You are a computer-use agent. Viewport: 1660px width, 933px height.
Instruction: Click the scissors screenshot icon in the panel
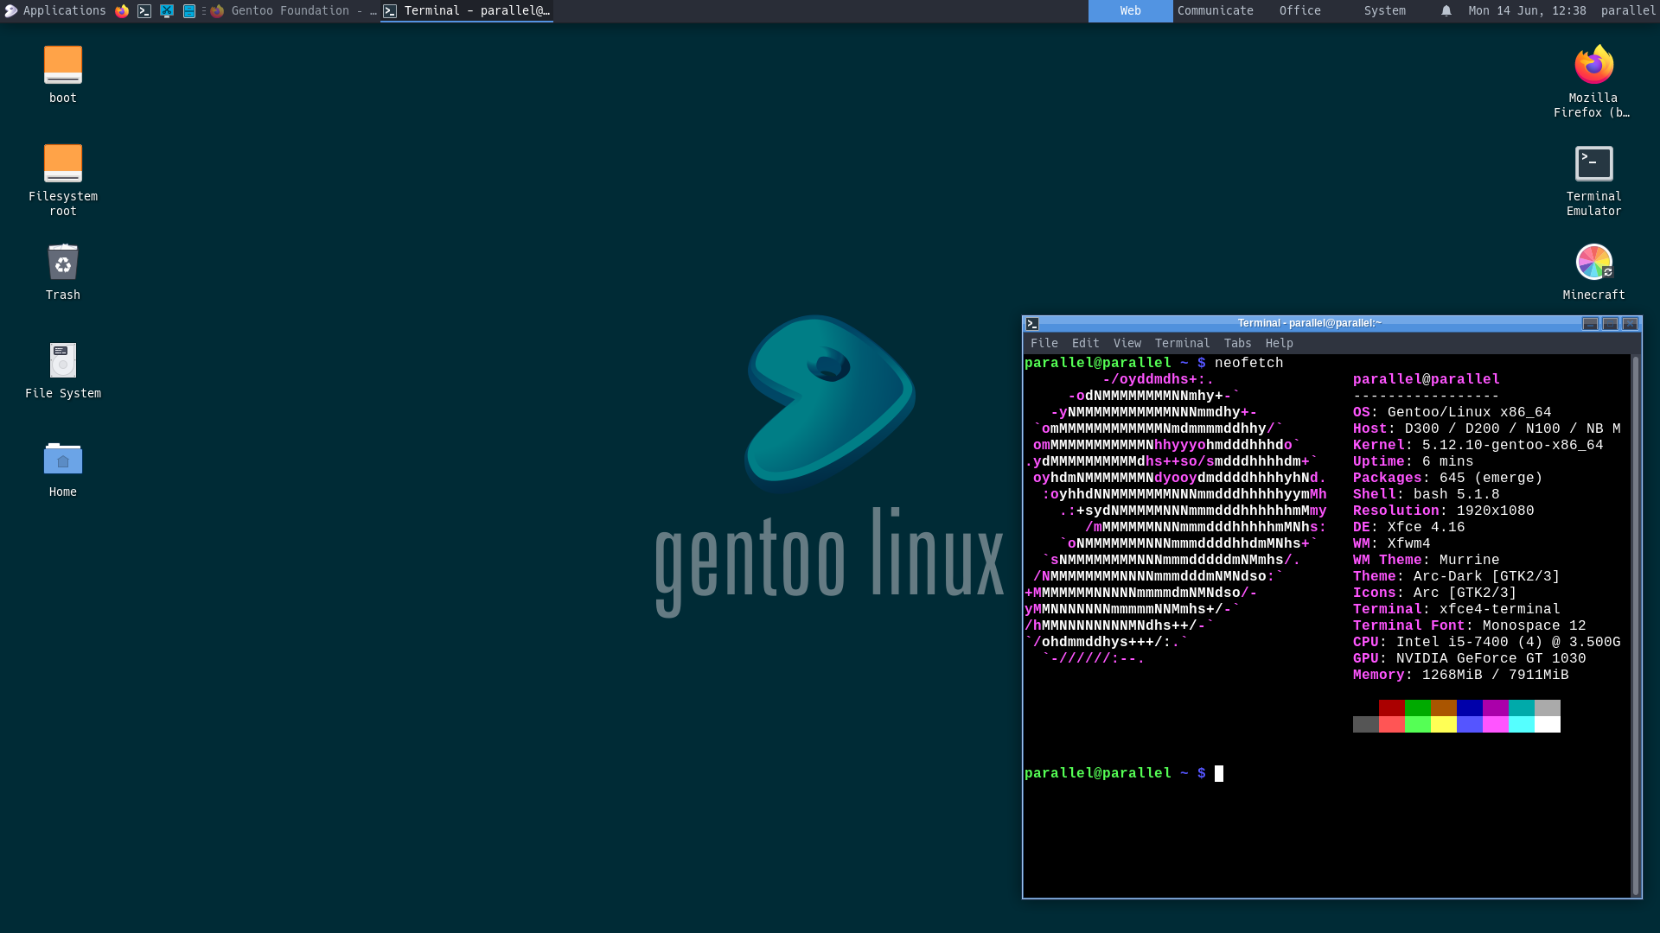pyautogui.click(x=167, y=11)
